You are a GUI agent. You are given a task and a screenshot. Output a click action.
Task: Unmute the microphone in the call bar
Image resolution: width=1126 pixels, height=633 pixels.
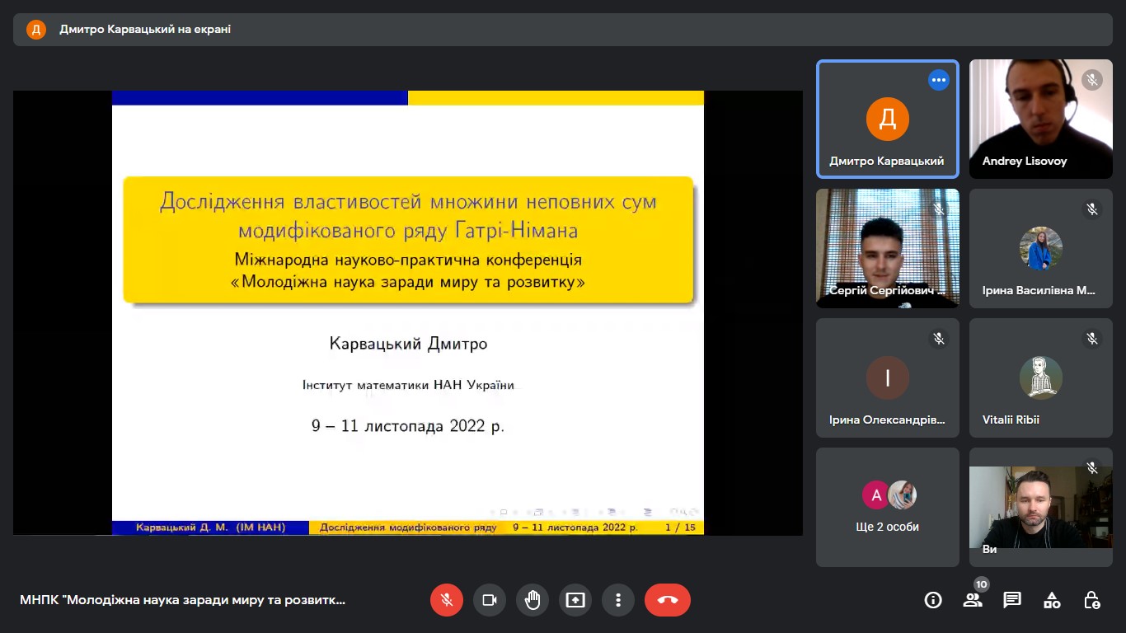(x=447, y=600)
